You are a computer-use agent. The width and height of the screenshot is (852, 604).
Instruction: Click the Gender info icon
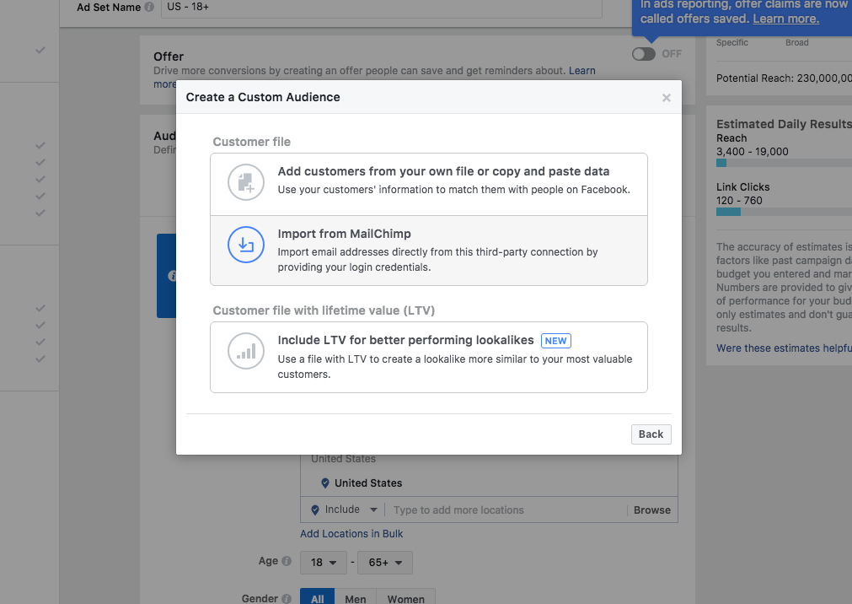[287, 599]
